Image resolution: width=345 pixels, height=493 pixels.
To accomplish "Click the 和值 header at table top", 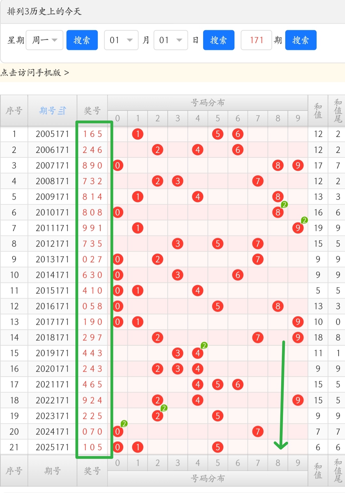I will pos(318,110).
